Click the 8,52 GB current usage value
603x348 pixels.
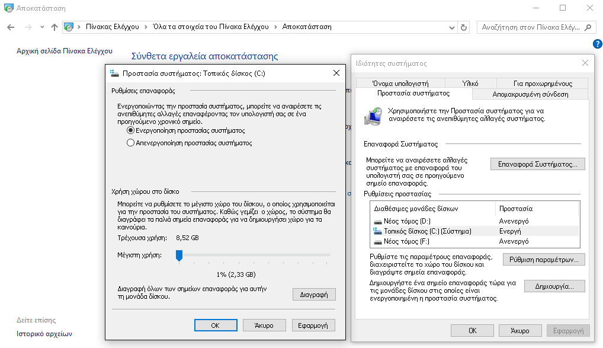[187, 238]
